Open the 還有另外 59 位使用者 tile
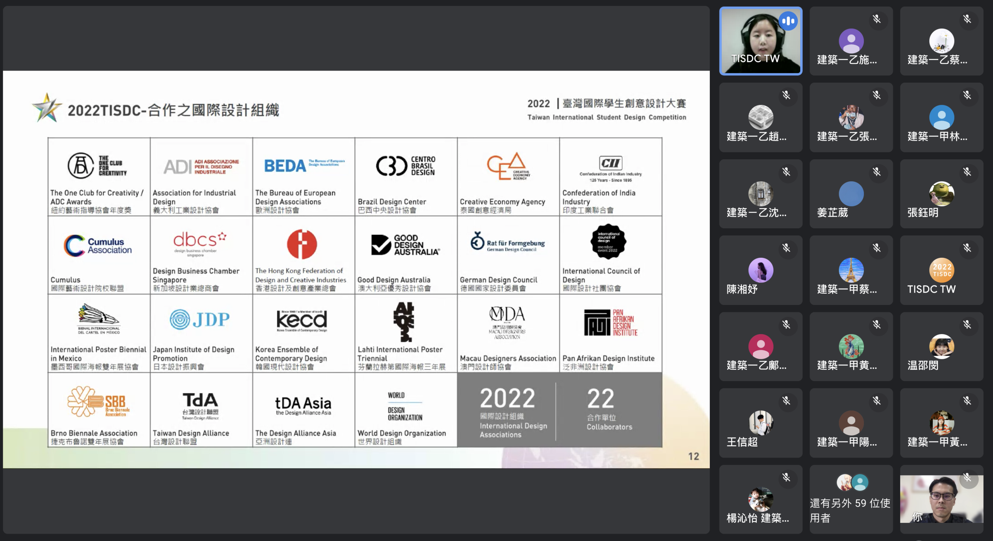 point(851,500)
